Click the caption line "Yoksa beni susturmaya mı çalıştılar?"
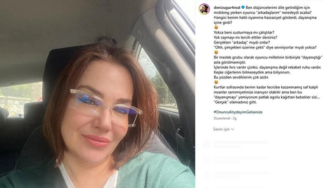 (x=244, y=32)
